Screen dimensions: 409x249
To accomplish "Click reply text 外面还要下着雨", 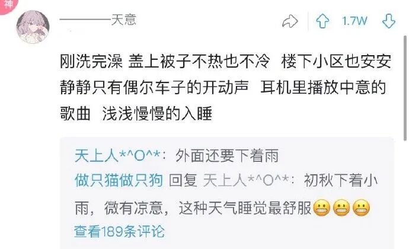I will pyautogui.click(x=227, y=156).
